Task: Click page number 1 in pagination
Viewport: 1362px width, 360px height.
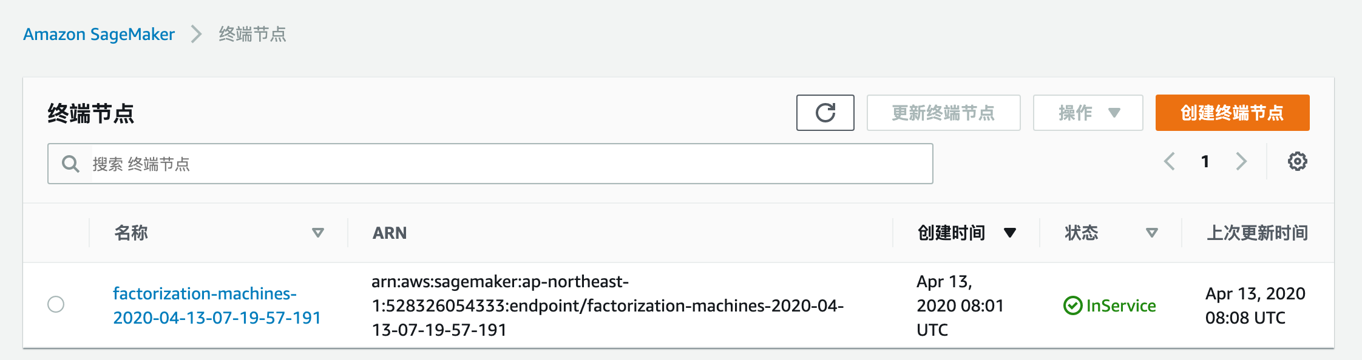Action: point(1205,162)
